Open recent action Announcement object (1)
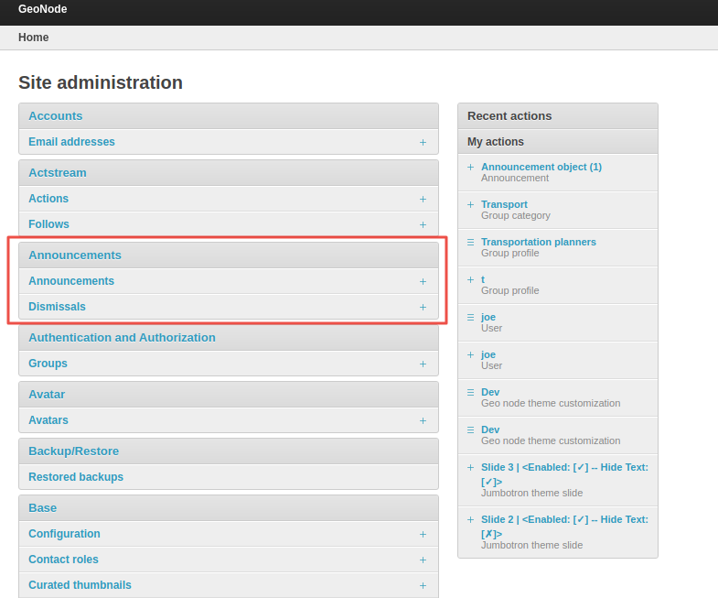The height and width of the screenshot is (598, 718). pos(541,167)
